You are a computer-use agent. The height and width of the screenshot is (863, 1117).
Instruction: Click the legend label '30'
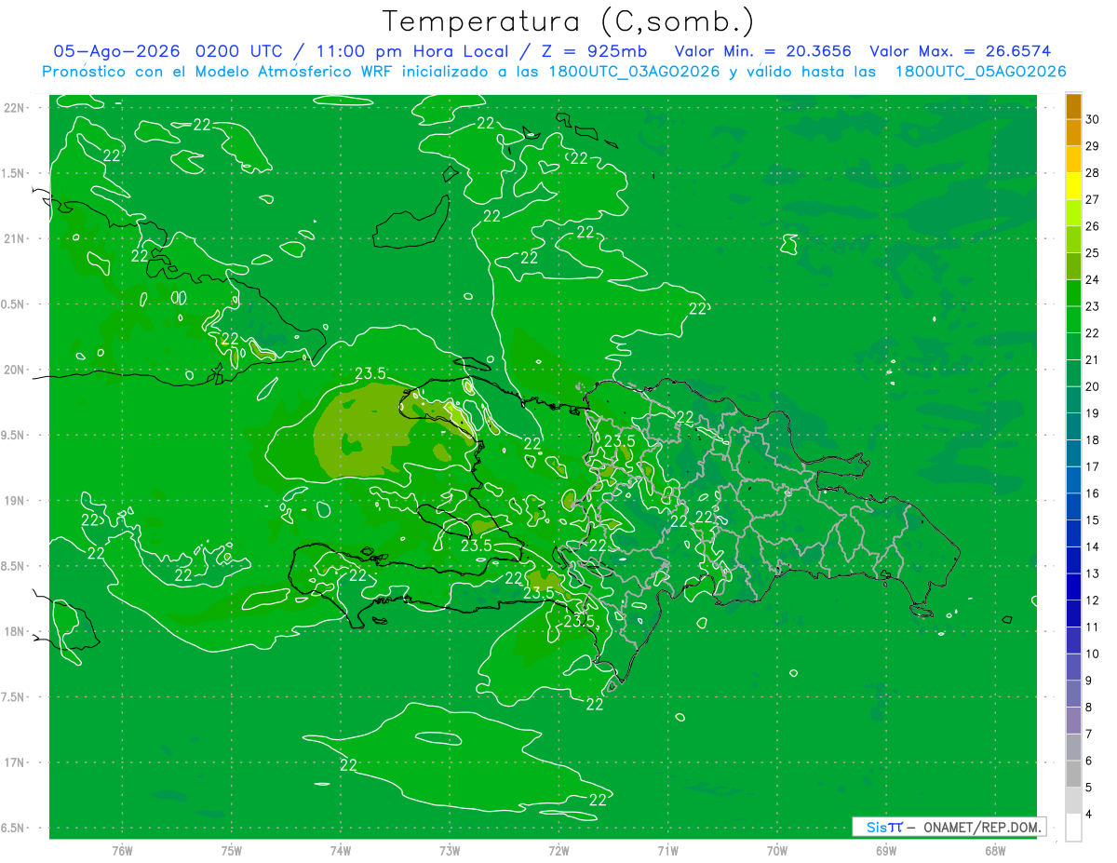click(x=1092, y=119)
